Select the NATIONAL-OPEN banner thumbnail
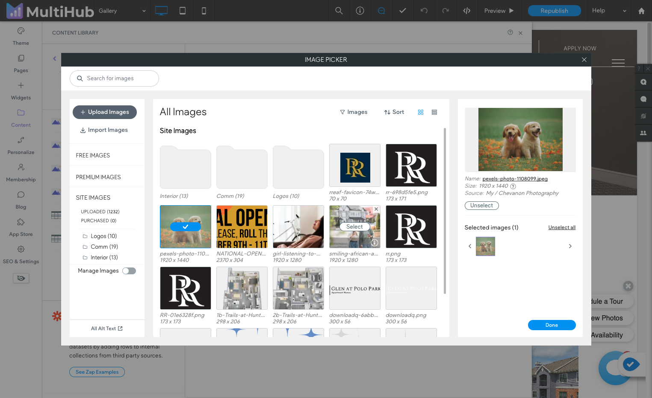 click(242, 227)
